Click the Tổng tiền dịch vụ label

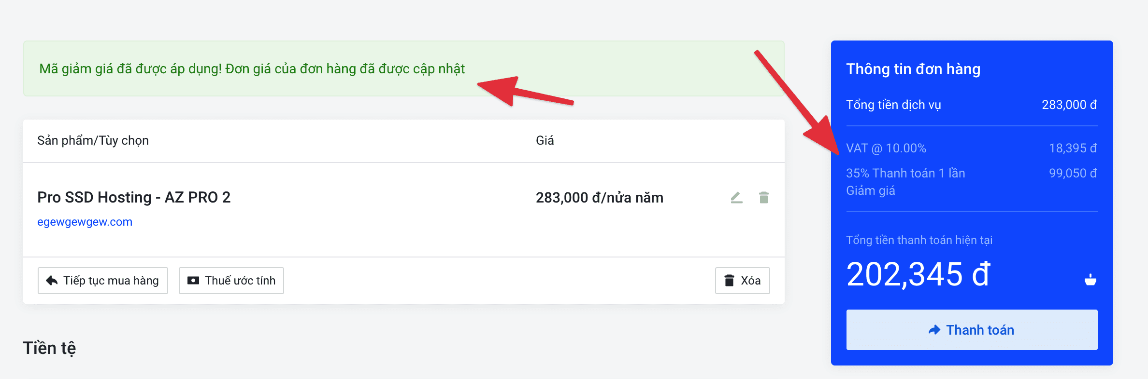point(893,105)
